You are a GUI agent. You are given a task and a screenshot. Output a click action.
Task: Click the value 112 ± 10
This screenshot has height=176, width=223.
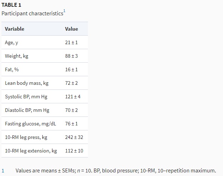tap(74, 151)
